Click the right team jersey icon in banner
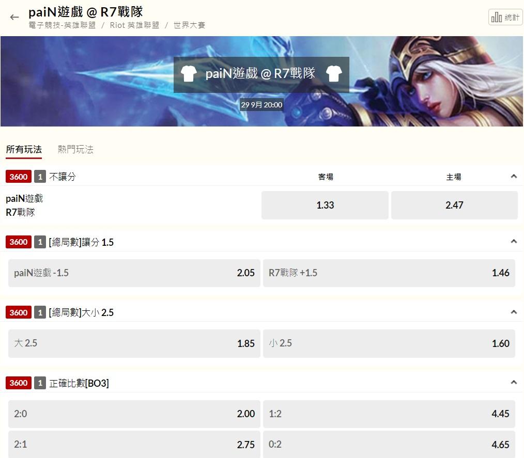The width and height of the screenshot is (524, 458). point(334,73)
